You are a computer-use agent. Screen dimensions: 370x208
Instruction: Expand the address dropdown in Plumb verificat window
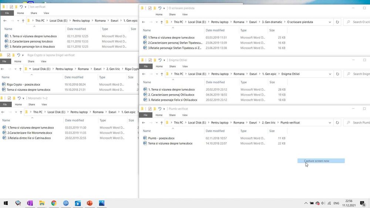(x=330, y=123)
